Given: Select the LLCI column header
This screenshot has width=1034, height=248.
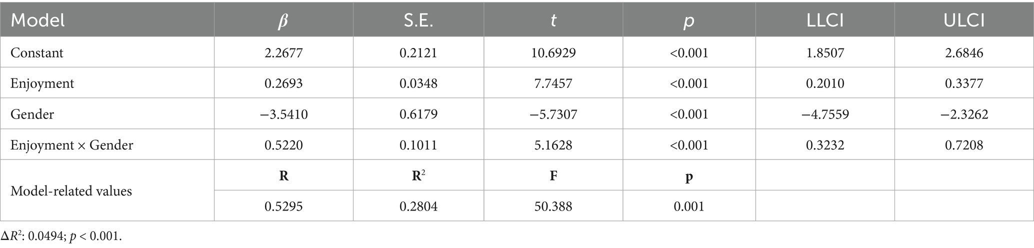Looking at the screenshot, I should click(x=824, y=20).
